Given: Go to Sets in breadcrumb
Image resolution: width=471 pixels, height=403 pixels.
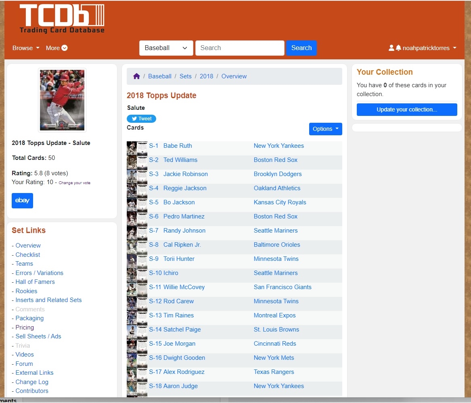Looking at the screenshot, I should [185, 76].
